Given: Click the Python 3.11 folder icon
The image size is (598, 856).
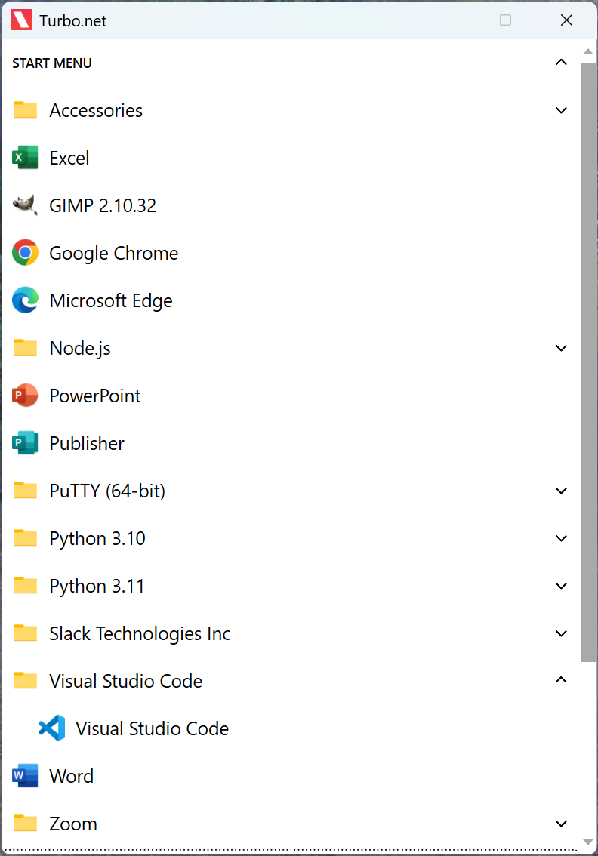Looking at the screenshot, I should click(x=25, y=585).
